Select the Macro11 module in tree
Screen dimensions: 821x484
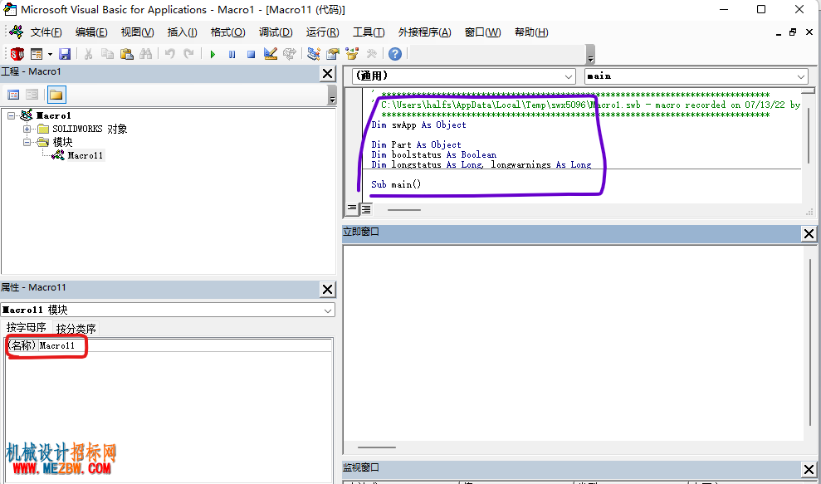(x=86, y=155)
